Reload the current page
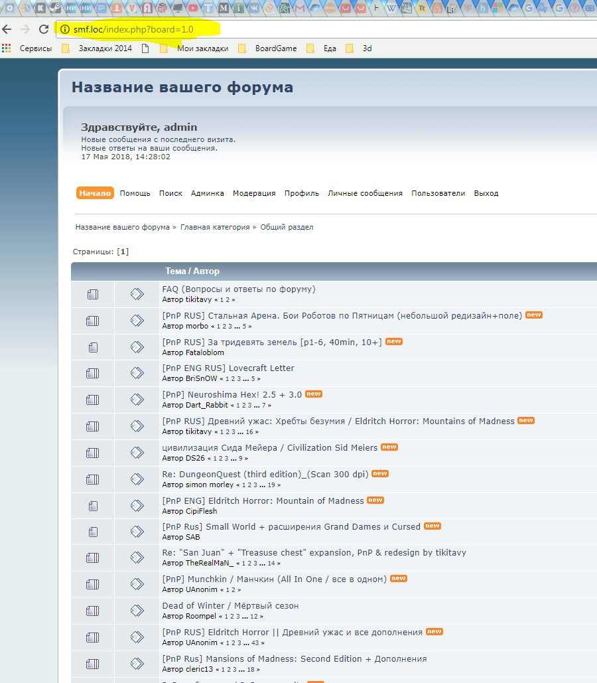This screenshot has width=597, height=683. click(x=44, y=29)
